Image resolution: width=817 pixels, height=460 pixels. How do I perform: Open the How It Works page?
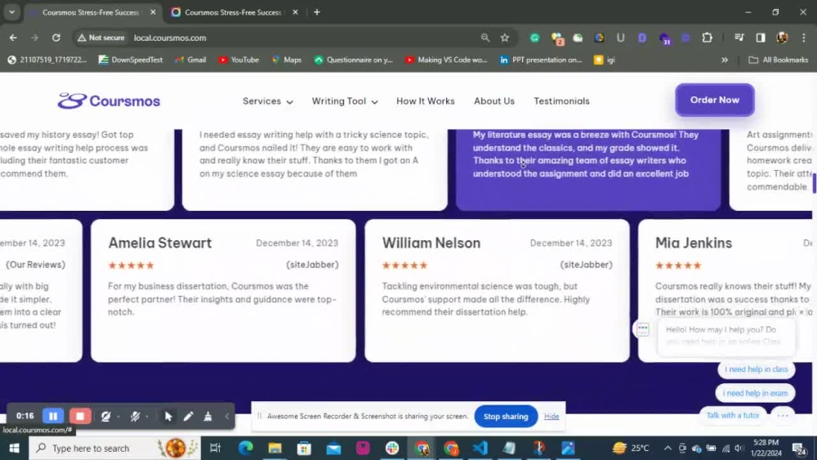(425, 101)
